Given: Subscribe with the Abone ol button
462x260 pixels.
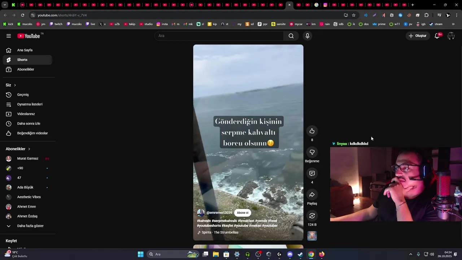Looking at the screenshot, I should click(243, 213).
